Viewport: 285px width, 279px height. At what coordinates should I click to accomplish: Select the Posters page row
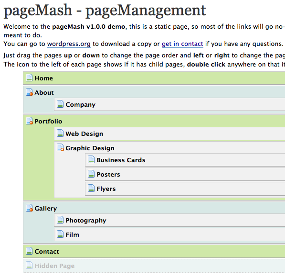click(185, 174)
